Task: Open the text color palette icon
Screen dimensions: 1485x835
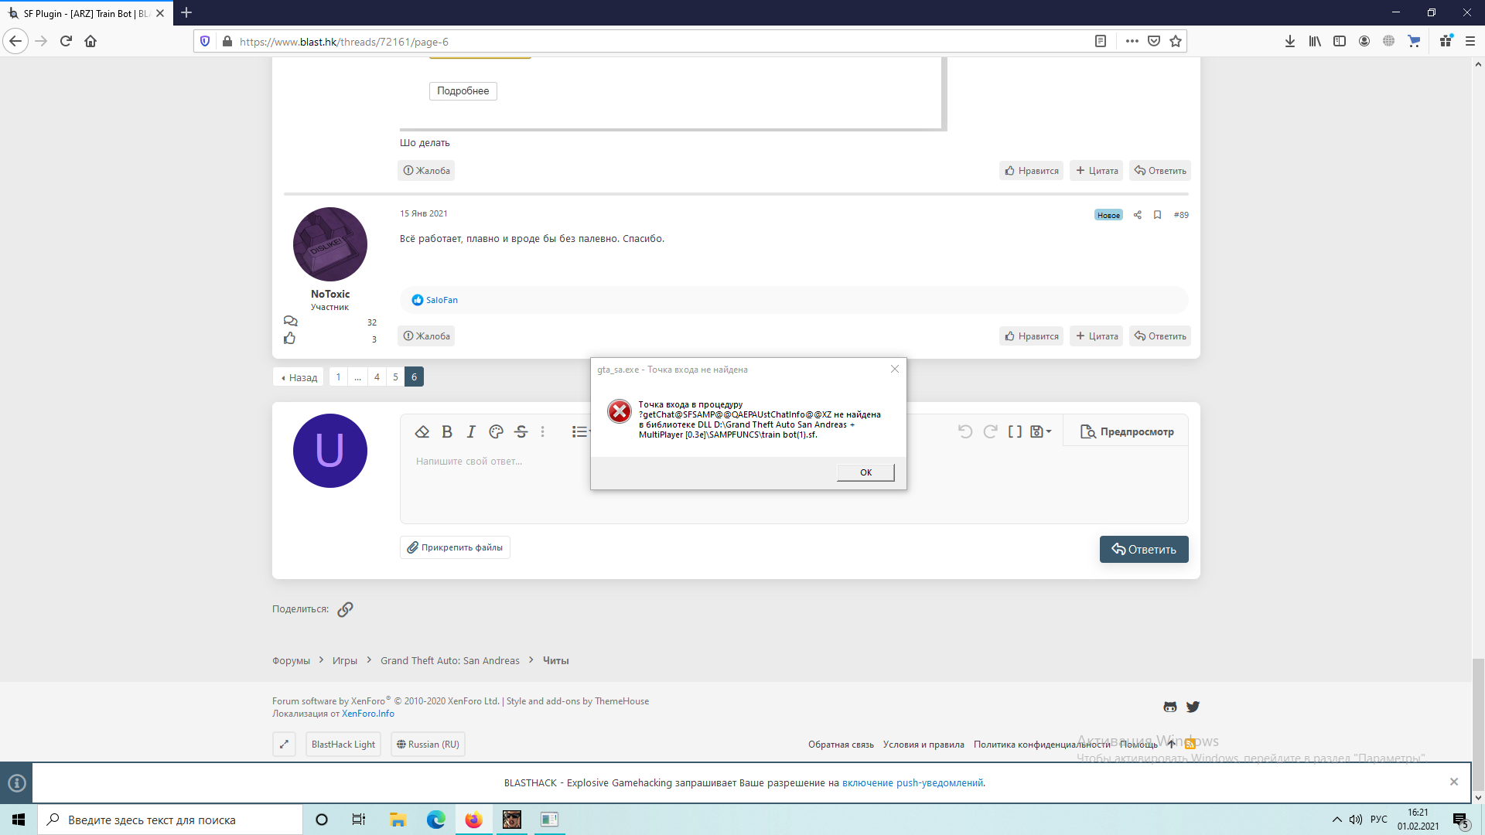Action: 496,431
